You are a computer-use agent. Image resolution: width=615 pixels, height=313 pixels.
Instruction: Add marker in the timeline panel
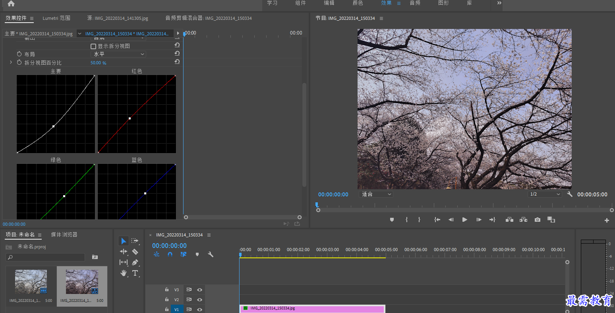(197, 254)
